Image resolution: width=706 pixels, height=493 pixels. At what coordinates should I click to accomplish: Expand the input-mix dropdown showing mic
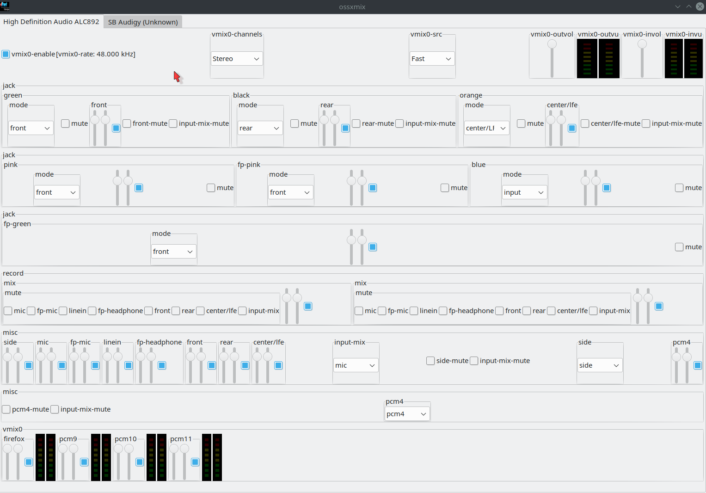pos(355,365)
